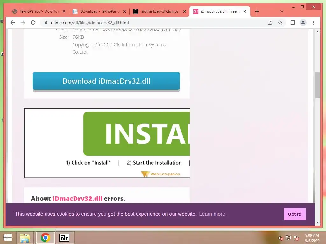Click the Web Companion logo

[160, 174]
